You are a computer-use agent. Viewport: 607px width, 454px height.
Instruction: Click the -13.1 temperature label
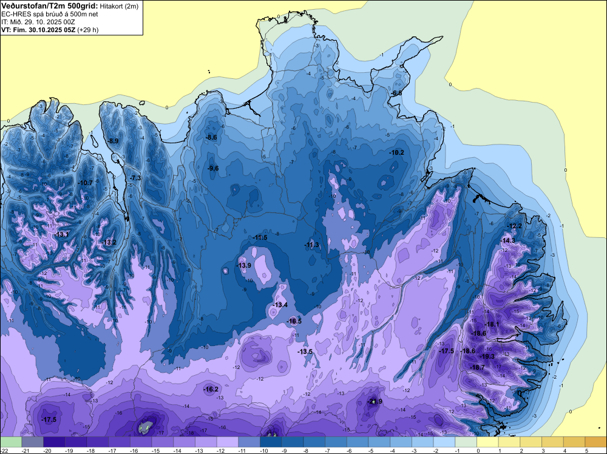click(x=61, y=234)
